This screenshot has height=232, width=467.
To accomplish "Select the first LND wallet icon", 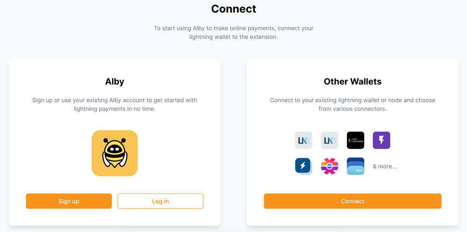I will (304, 140).
